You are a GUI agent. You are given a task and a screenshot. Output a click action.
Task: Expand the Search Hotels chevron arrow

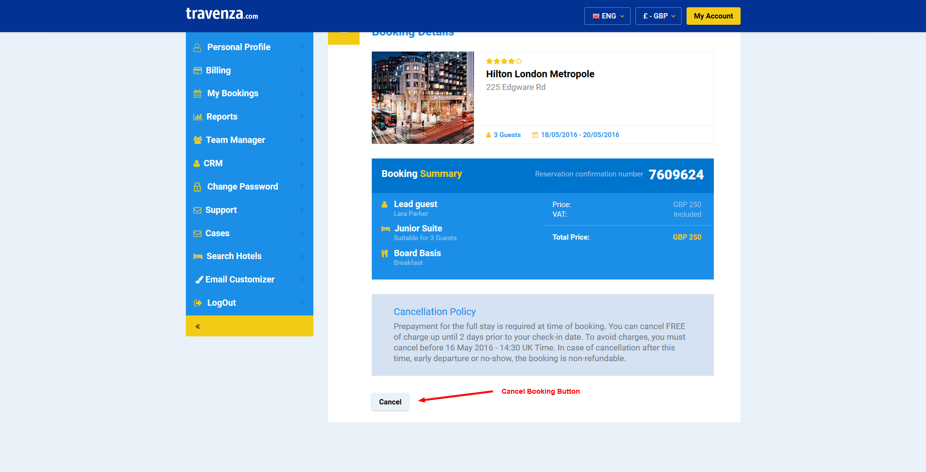pyautogui.click(x=302, y=256)
